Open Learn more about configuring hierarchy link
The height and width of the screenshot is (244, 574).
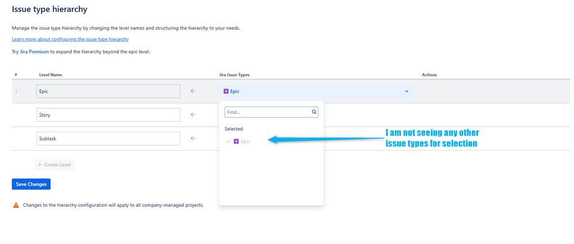[70, 39]
